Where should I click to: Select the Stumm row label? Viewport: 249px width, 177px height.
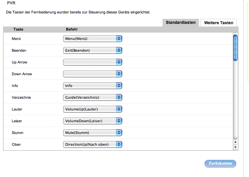click(x=17, y=133)
